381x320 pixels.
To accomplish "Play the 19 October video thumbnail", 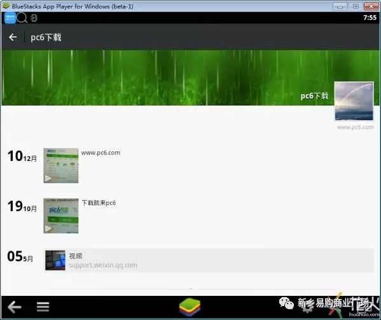I will pyautogui.click(x=61, y=216).
